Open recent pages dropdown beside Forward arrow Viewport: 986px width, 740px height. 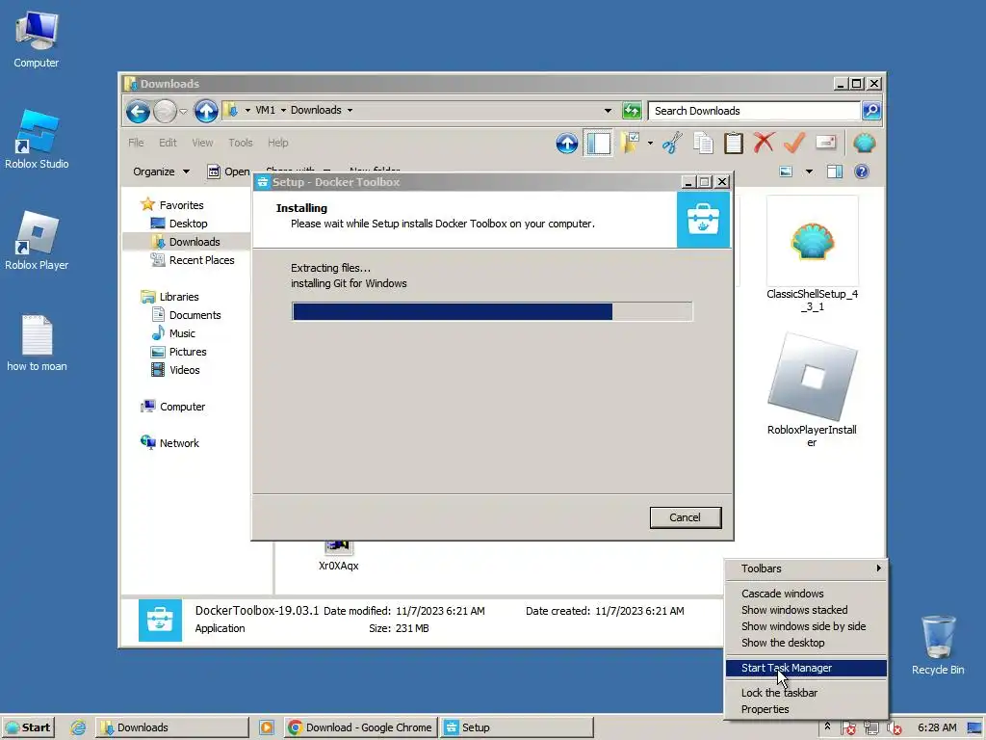(183, 112)
